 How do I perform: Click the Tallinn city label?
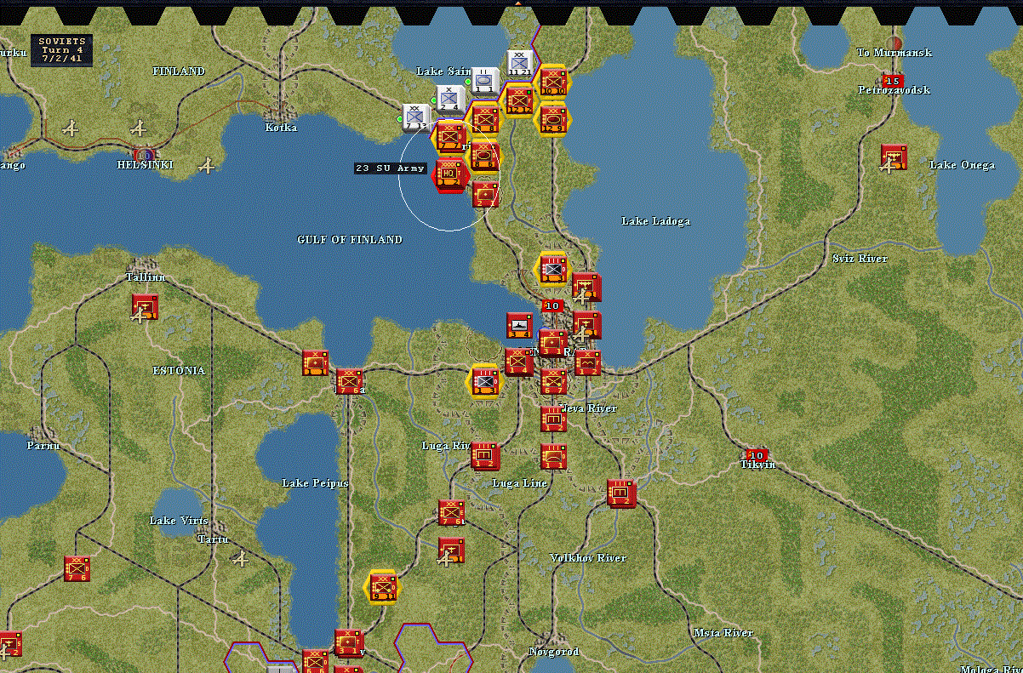click(x=146, y=277)
